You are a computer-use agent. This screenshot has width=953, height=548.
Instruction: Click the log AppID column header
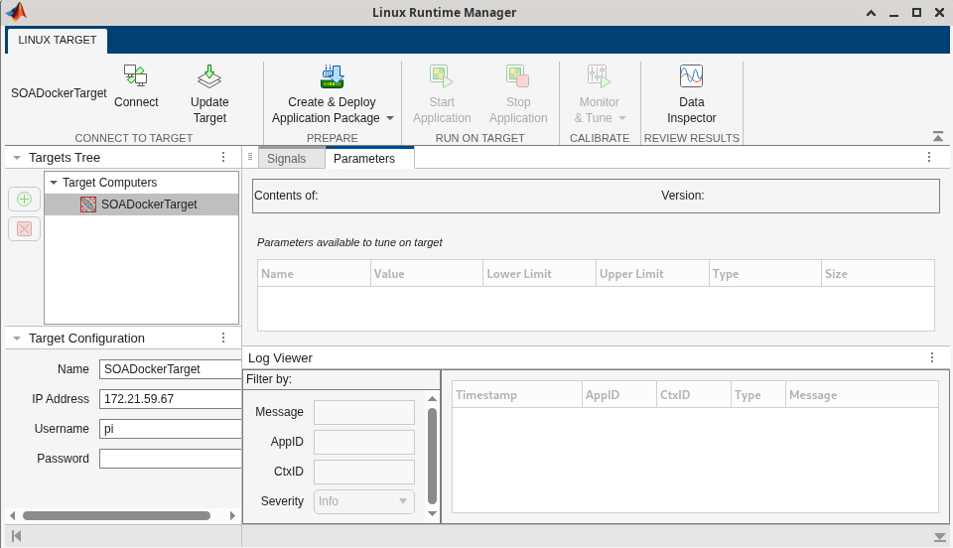[x=619, y=394]
